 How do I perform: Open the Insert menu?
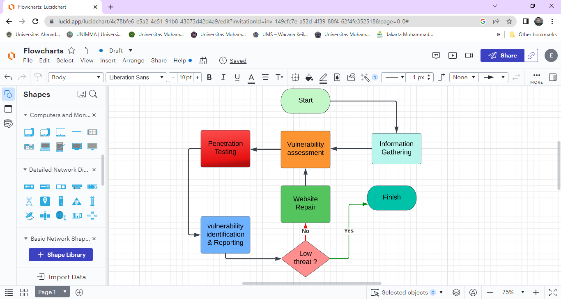tap(108, 60)
